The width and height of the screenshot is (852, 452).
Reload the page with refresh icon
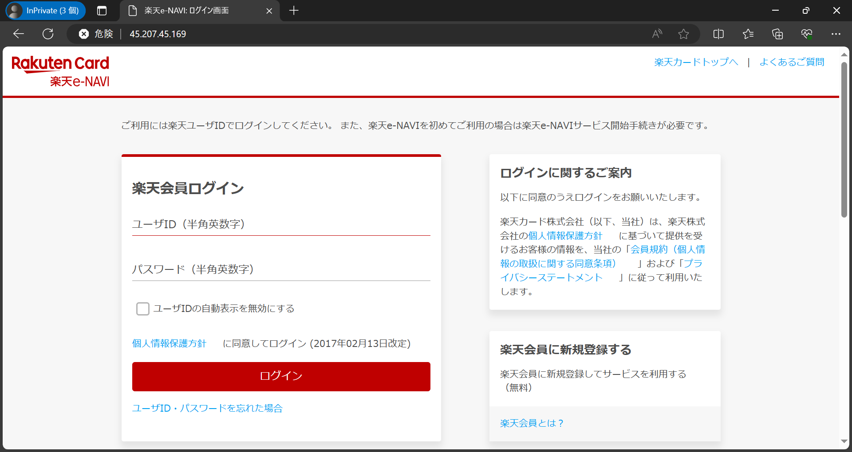click(48, 34)
